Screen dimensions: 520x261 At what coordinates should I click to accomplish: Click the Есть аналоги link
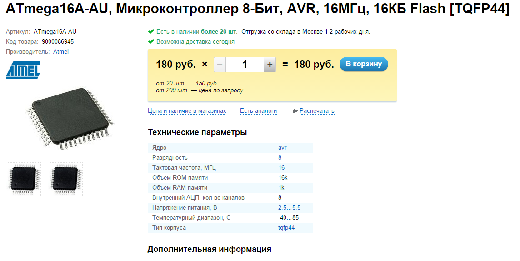coord(258,111)
